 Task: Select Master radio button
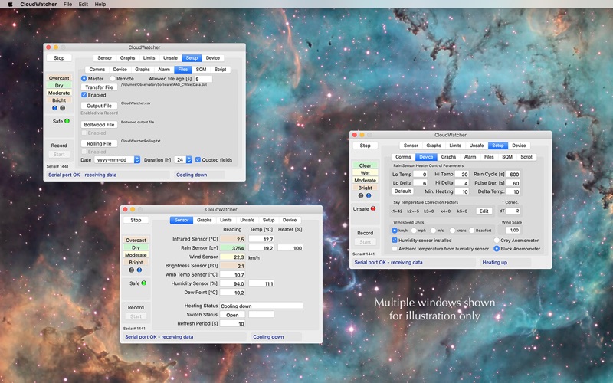point(84,79)
